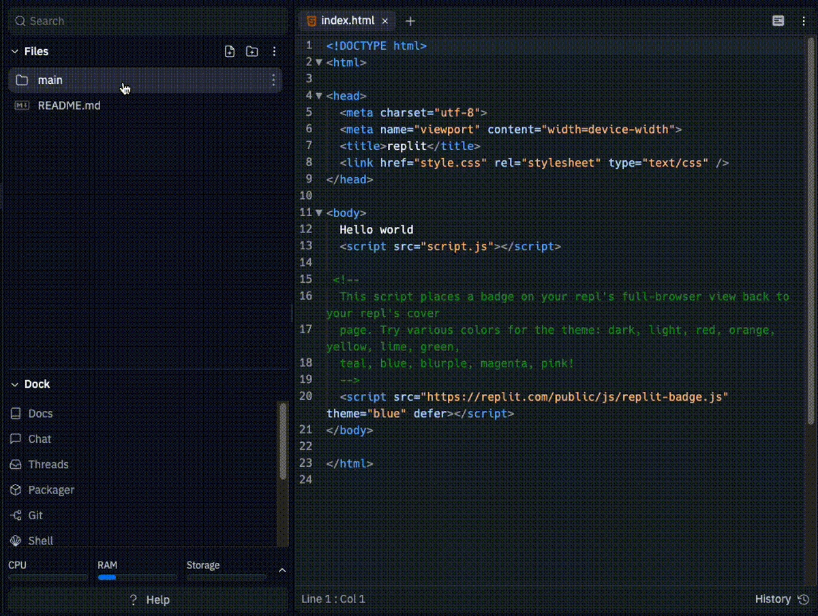Click the search magnifier icon
Image resolution: width=818 pixels, height=616 pixels.
(x=20, y=21)
